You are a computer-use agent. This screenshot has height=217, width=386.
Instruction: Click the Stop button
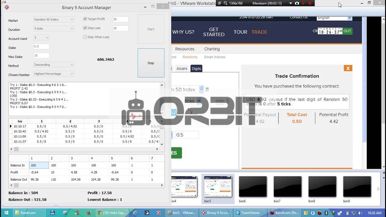tap(151, 63)
